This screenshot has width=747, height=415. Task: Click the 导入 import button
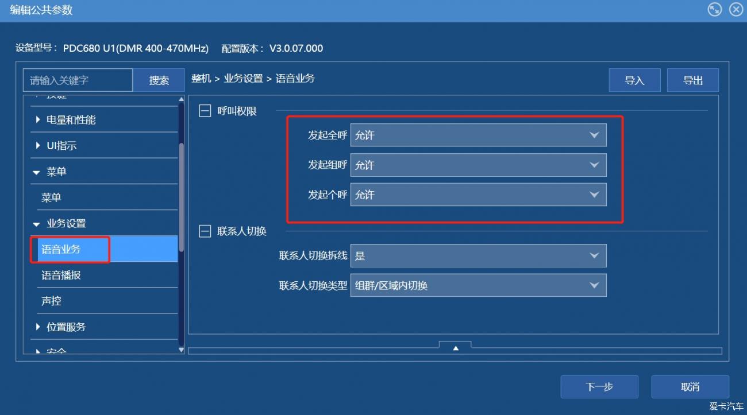(x=634, y=80)
